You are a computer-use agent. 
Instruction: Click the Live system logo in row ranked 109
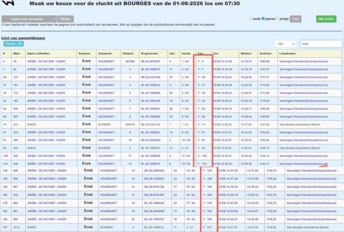(86, 156)
